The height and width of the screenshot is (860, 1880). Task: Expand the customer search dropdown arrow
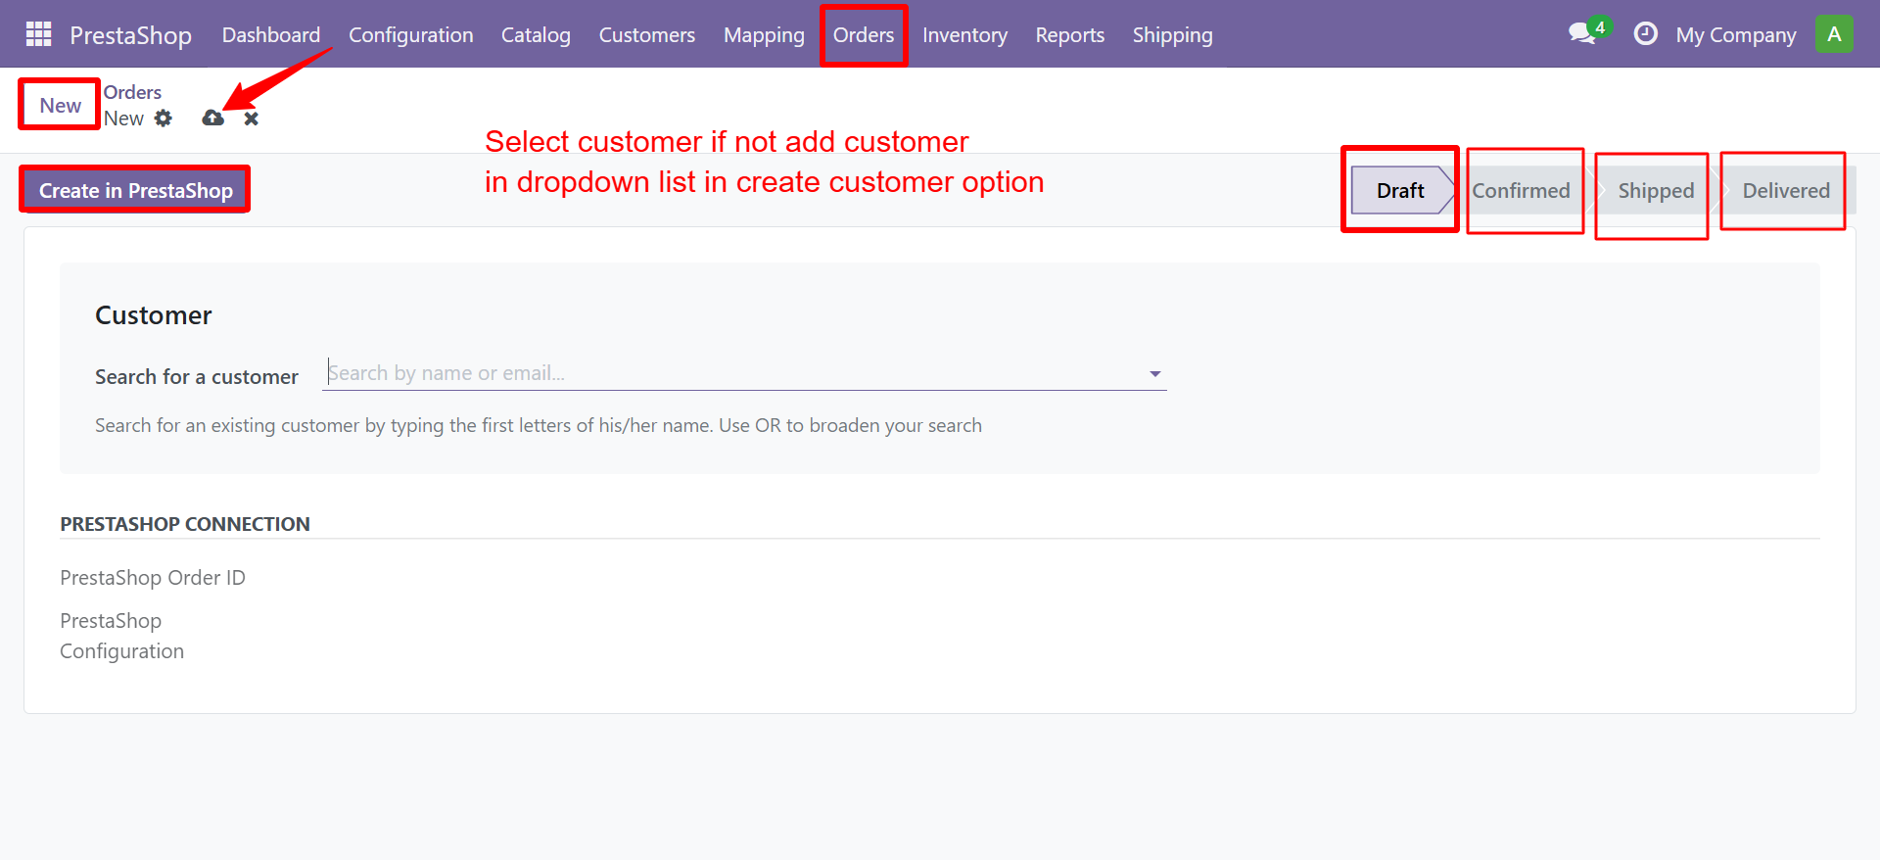click(x=1155, y=374)
